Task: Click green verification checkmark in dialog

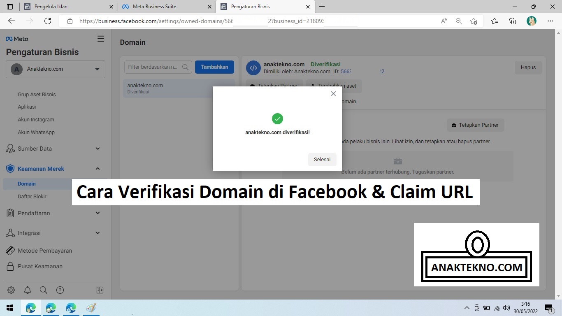Action: click(x=277, y=119)
